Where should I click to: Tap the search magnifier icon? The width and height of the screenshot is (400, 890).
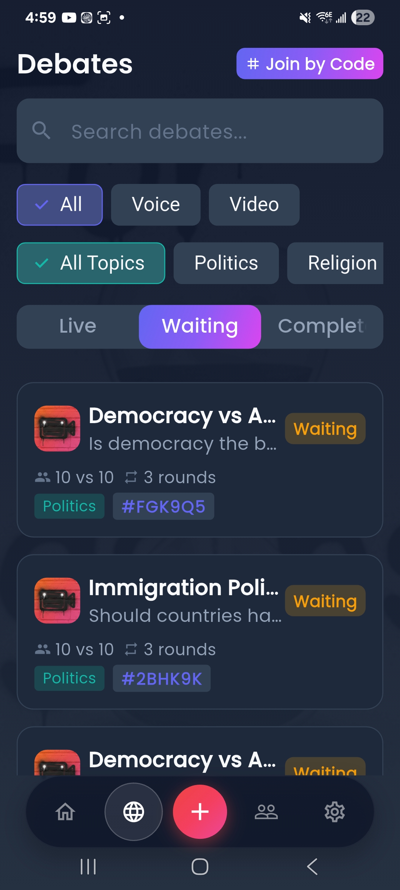click(41, 131)
